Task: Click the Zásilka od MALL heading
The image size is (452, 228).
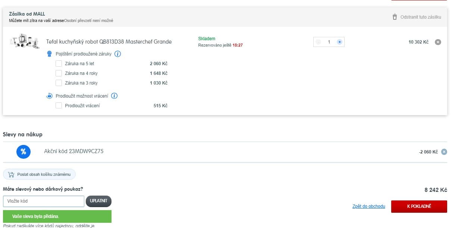Action: (27, 14)
